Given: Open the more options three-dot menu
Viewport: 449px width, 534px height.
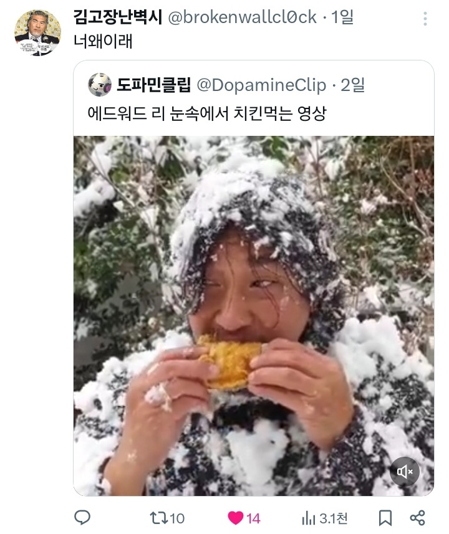Looking at the screenshot, I should click(425, 19).
